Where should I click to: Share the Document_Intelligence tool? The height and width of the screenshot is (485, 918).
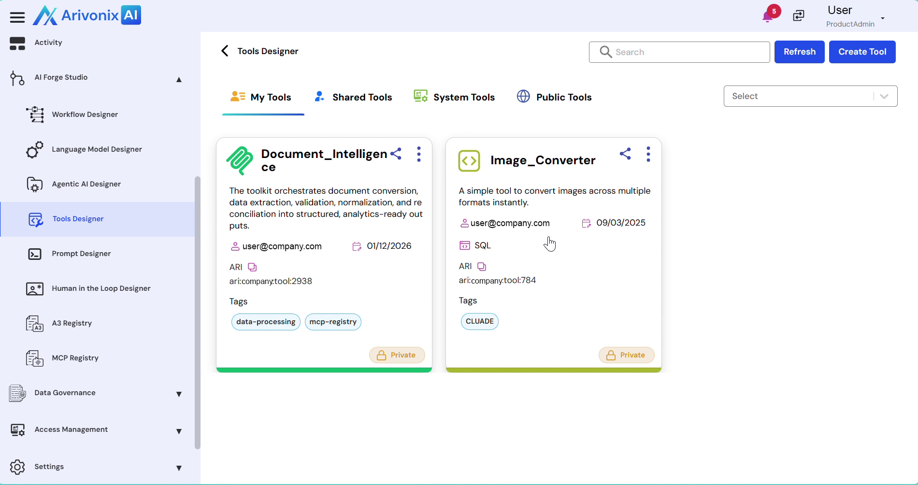pos(396,154)
